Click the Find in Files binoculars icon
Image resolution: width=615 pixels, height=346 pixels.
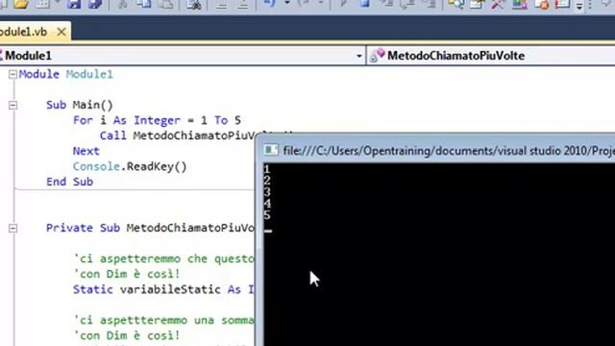pos(194,4)
